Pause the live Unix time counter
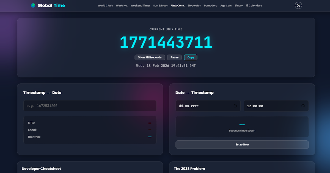The height and width of the screenshot is (173, 330). pyautogui.click(x=174, y=57)
